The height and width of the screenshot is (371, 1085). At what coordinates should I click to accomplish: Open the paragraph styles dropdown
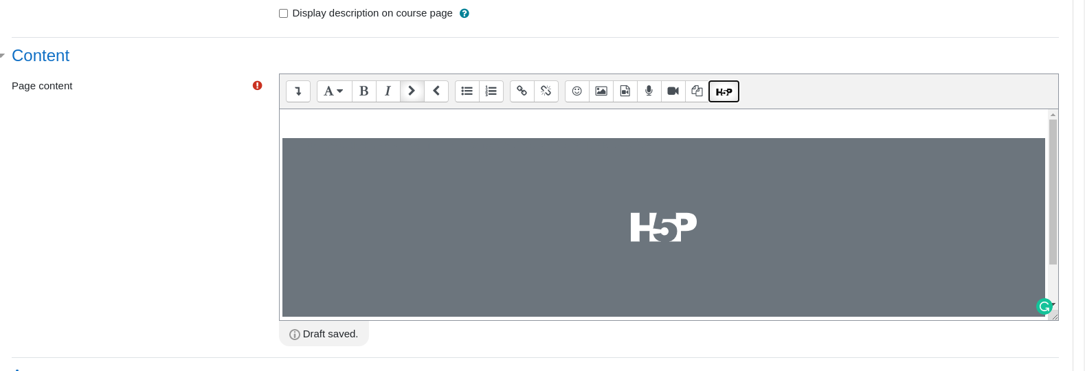[x=334, y=91]
